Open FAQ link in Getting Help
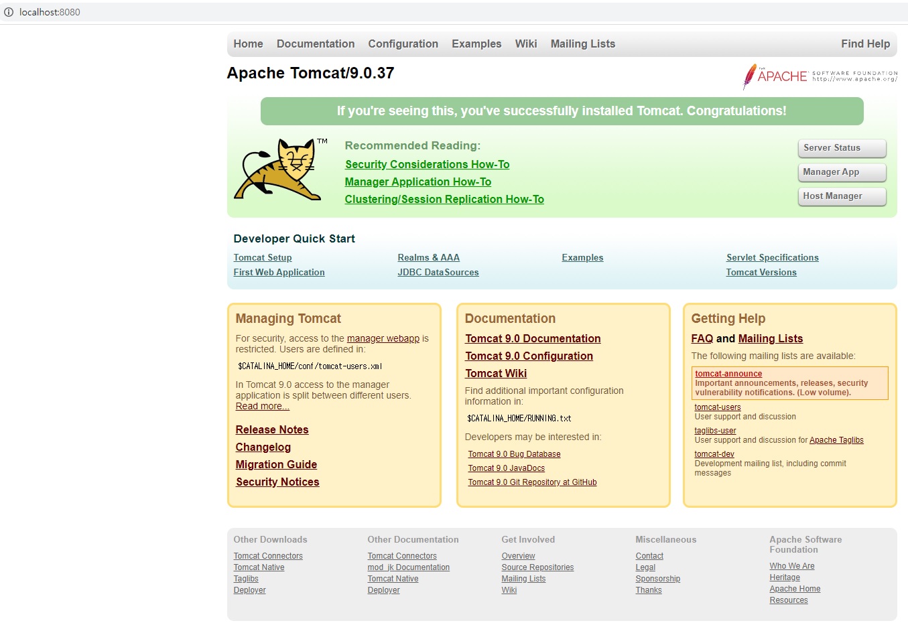908x625 pixels. coord(702,338)
